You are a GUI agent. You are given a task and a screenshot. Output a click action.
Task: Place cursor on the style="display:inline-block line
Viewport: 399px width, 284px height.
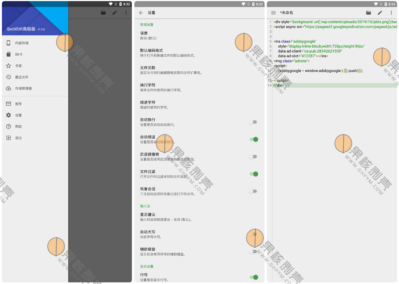pos(321,46)
